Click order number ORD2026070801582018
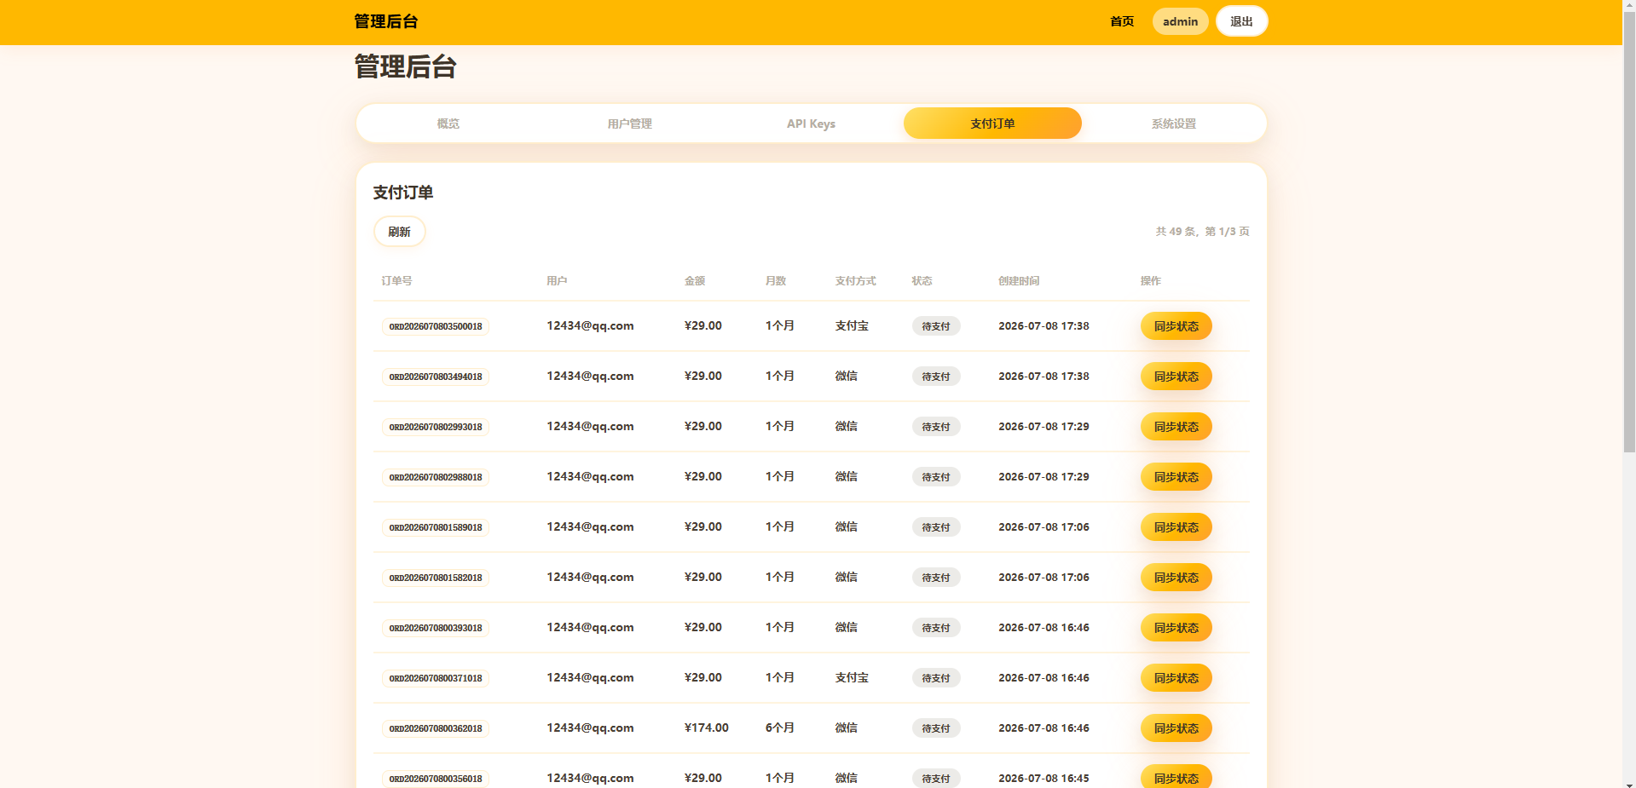 436,578
